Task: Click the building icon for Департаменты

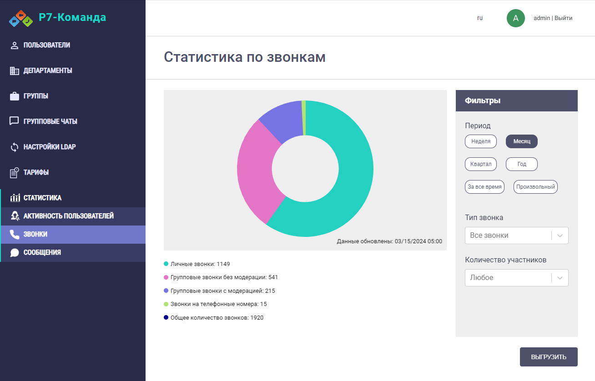Action: [x=15, y=71]
